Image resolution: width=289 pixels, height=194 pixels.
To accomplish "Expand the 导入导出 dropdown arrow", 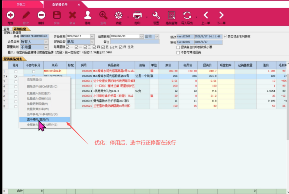I will 197,17.
